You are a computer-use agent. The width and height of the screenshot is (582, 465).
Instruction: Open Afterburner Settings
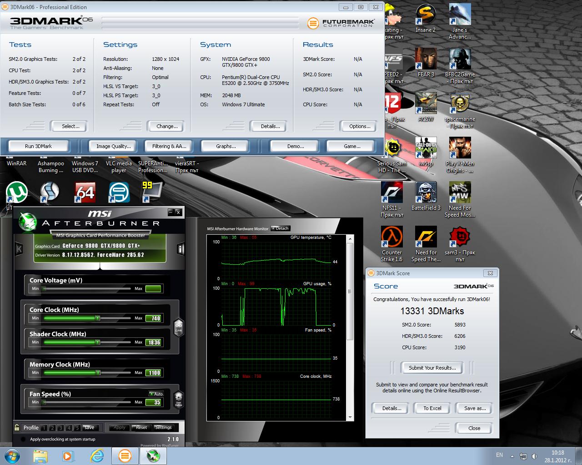163,427
